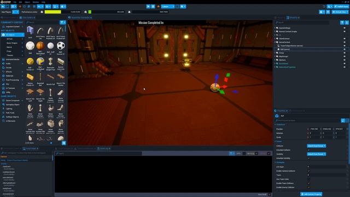Open the Post Processing category
This screenshot has width=350, height=197.
point(12,80)
